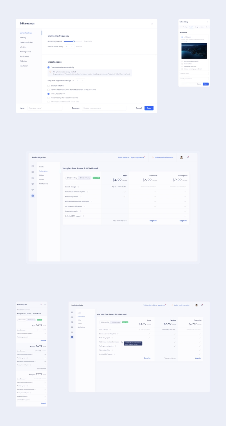Image resolution: width=226 pixels, height=426 pixels.
Task: Open Installation in Edit settings side menu
Action: click(24, 66)
